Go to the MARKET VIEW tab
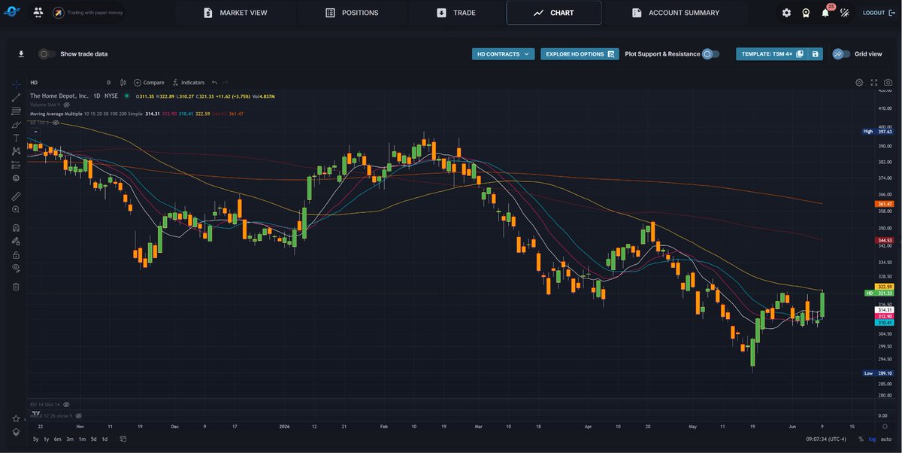The image size is (902, 453). pyautogui.click(x=235, y=13)
